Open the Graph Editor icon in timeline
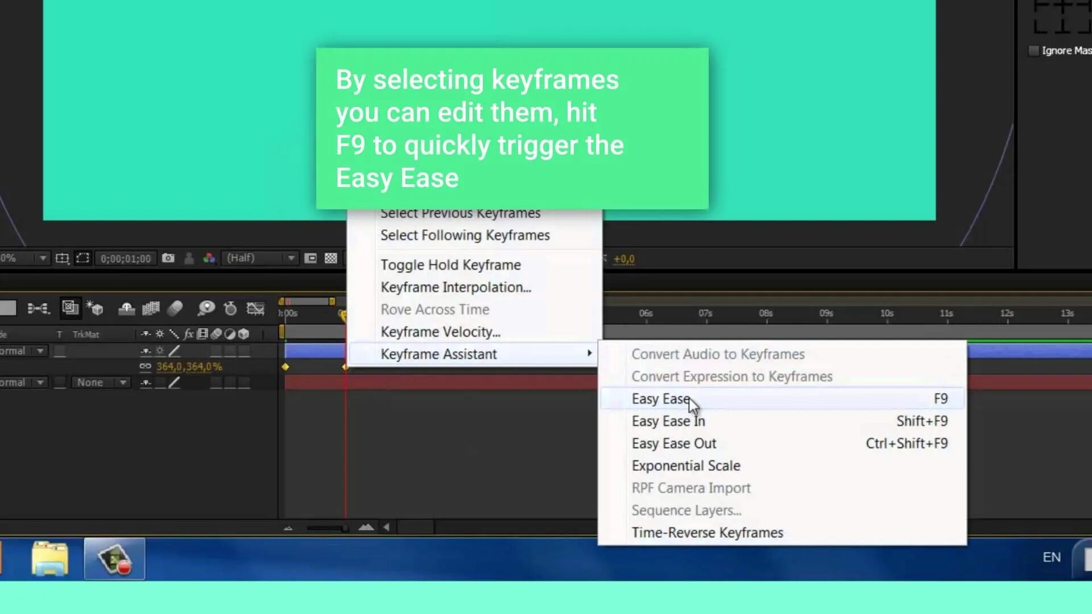 pos(255,308)
